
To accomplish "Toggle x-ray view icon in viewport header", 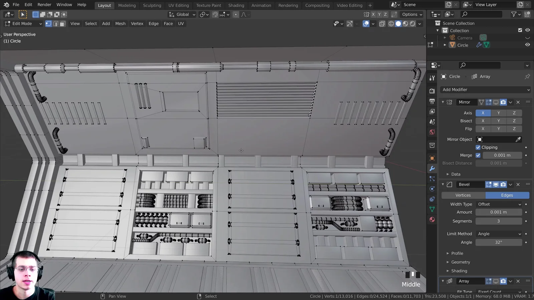I will (x=382, y=24).
